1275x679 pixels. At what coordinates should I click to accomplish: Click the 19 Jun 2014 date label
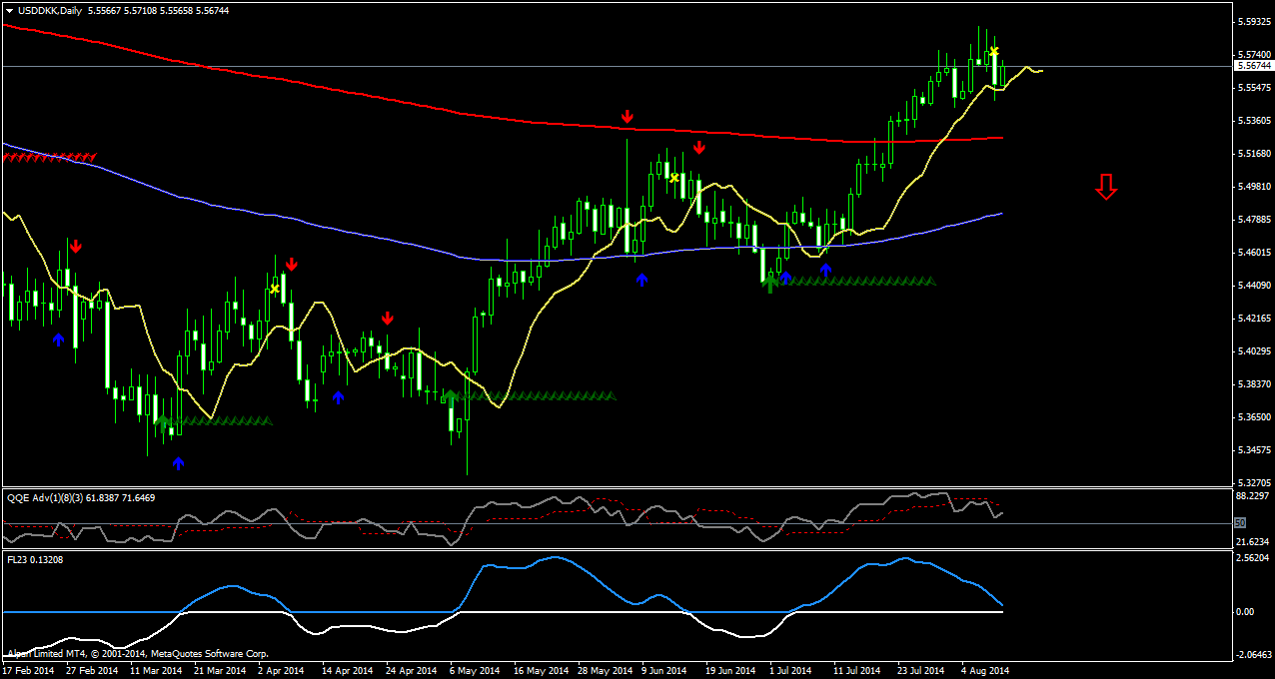729,671
